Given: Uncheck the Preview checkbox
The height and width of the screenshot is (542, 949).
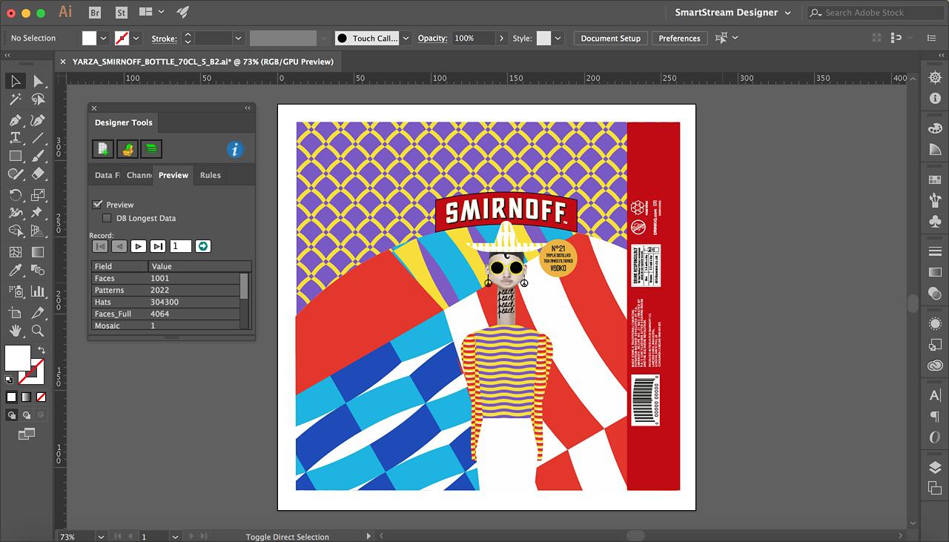Looking at the screenshot, I should [x=97, y=205].
